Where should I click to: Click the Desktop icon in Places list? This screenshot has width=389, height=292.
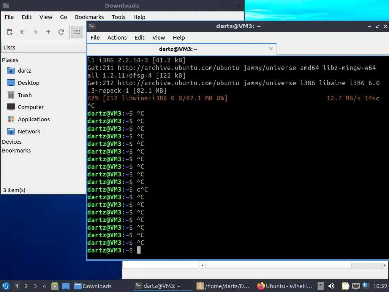pyautogui.click(x=11, y=83)
